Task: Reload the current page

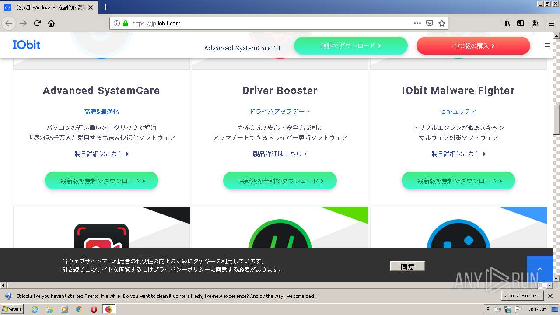Action: click(x=37, y=23)
